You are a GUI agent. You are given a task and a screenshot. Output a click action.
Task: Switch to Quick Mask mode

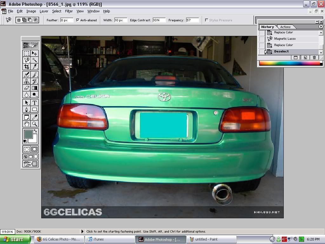tap(34, 149)
